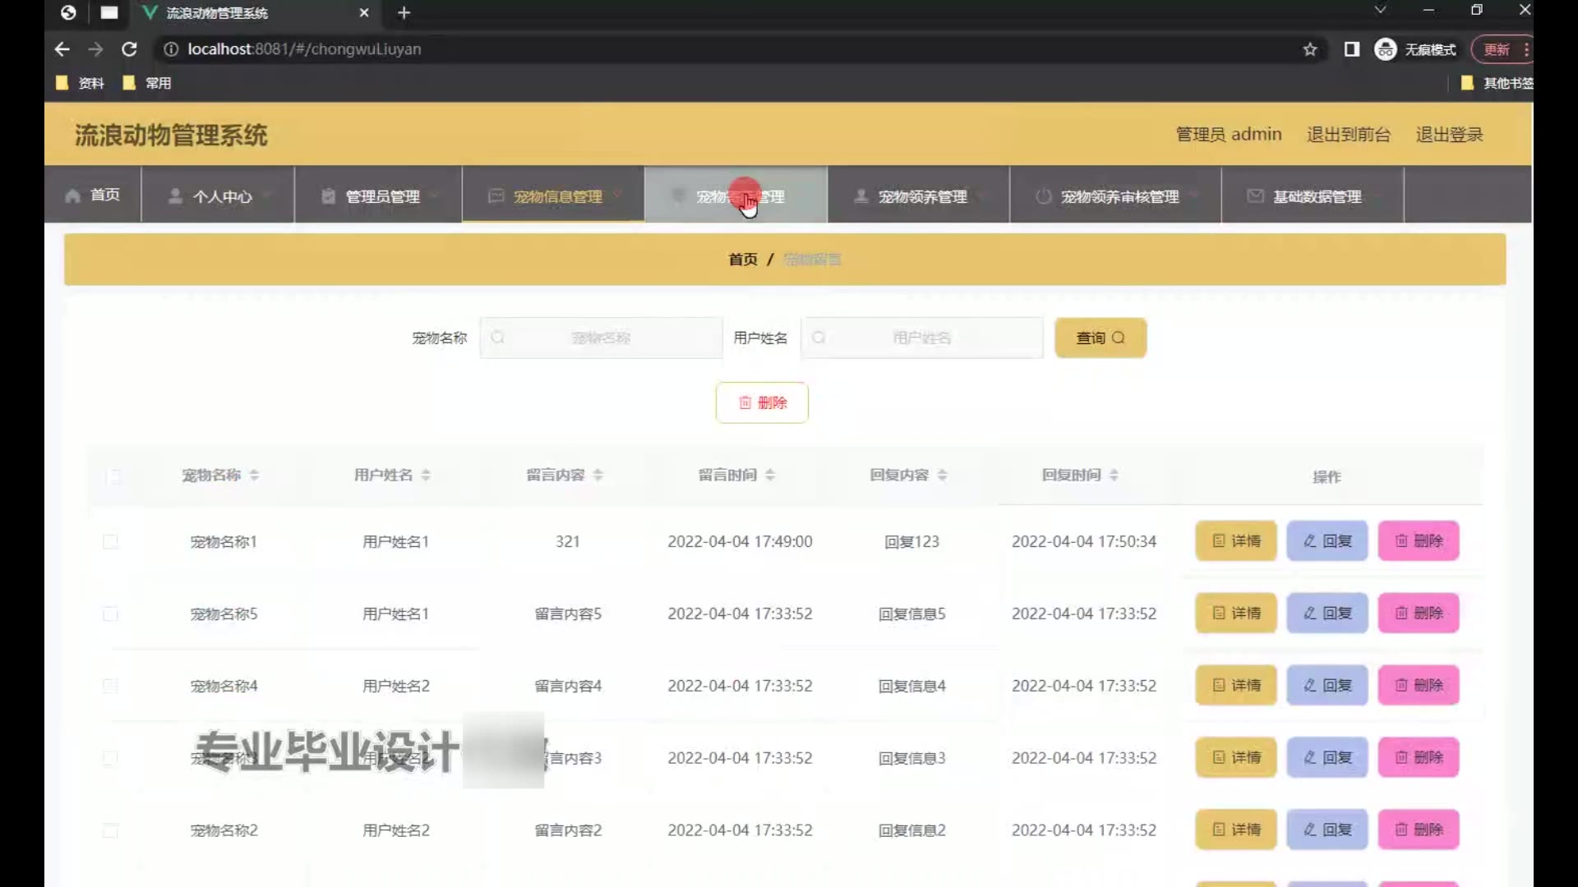Sort table by 回复内容 column arrows
Screen dimensions: 1578x887
[942, 475]
